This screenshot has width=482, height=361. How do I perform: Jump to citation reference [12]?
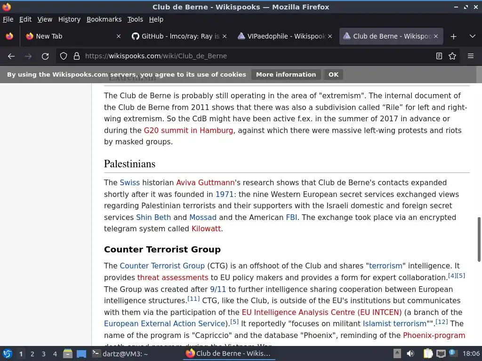click(x=442, y=322)
